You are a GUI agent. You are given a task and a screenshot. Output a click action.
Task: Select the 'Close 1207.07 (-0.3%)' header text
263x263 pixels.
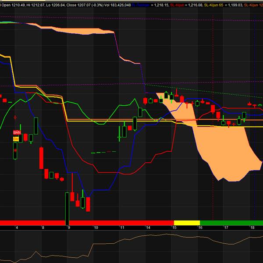point(85,5)
